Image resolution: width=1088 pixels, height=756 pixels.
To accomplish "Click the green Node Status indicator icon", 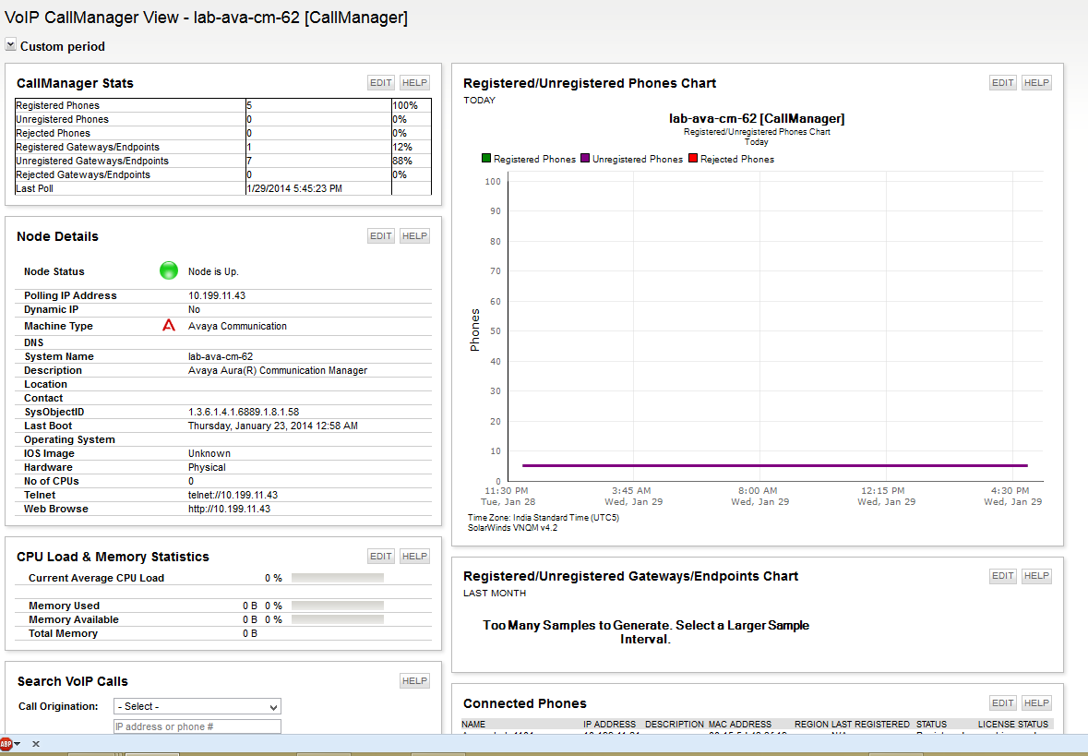I will [x=169, y=270].
